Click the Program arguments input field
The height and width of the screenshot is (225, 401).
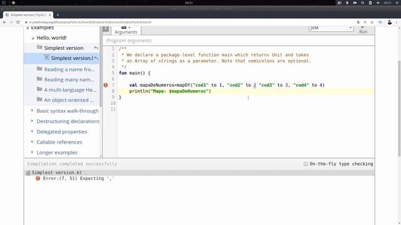point(239,41)
